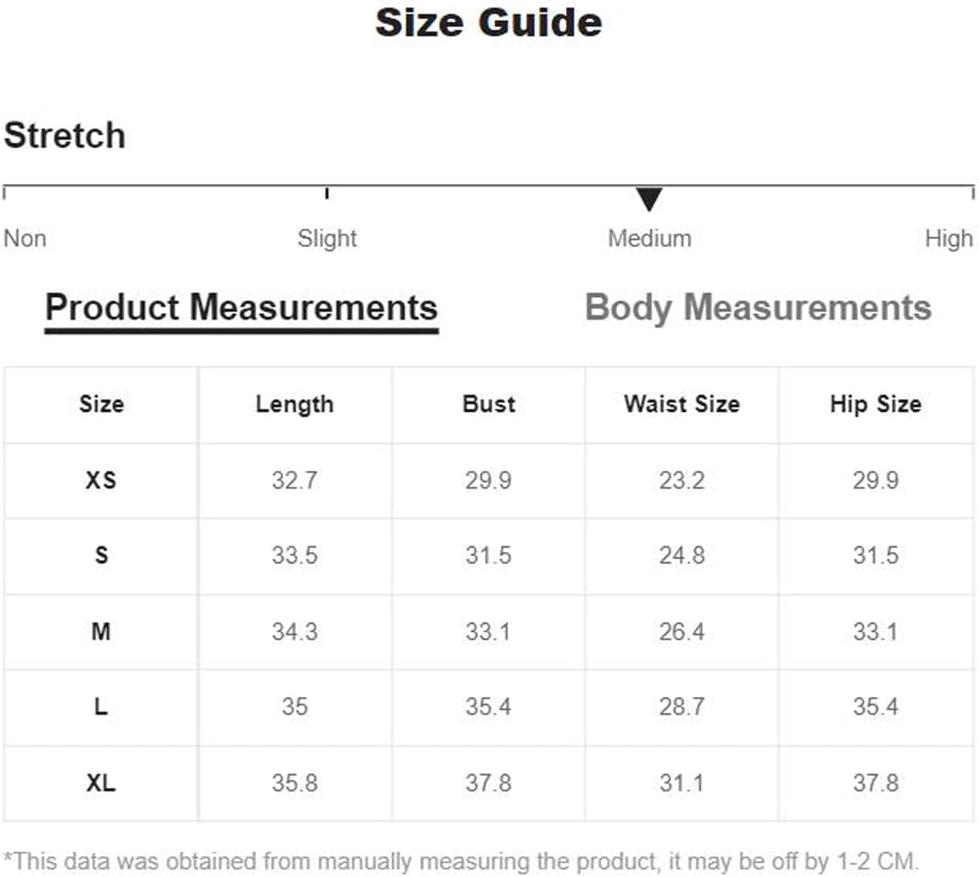Click the Slight stretch tick mark
This screenshot has width=979, height=877.
click(x=326, y=193)
